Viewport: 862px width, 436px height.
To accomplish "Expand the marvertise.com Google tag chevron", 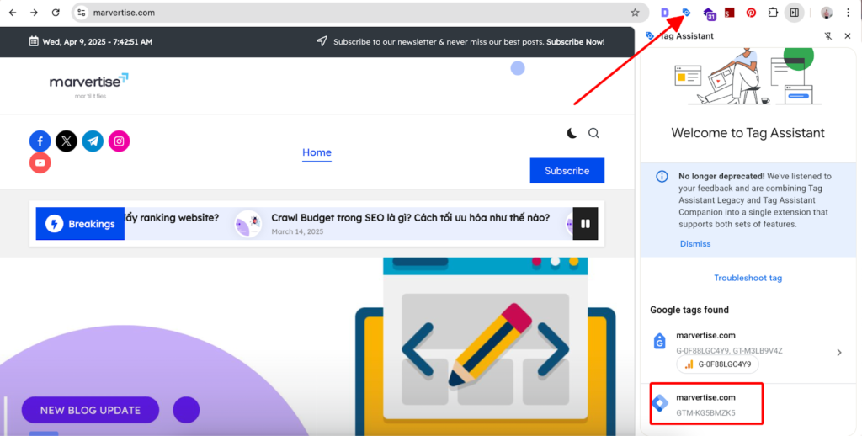I will pyautogui.click(x=839, y=353).
